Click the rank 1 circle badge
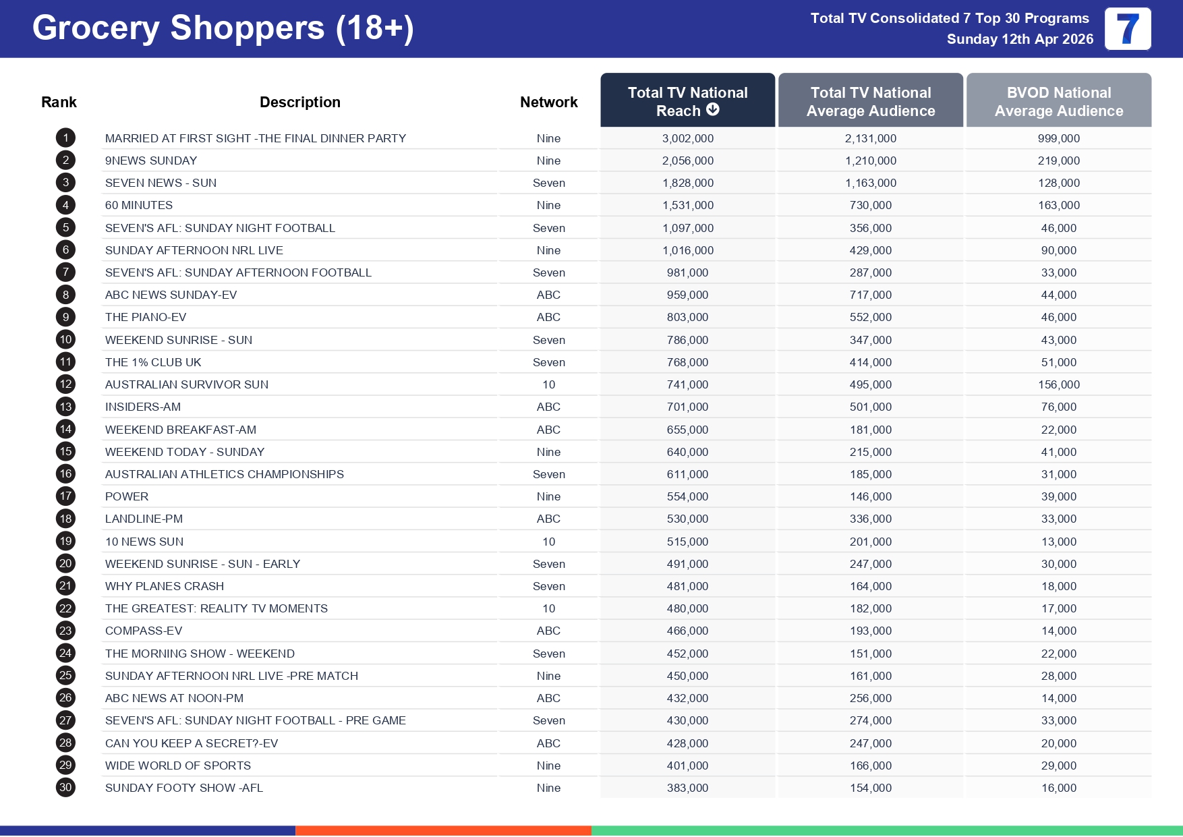Viewport: 1183px width, 837px height. pos(65,138)
